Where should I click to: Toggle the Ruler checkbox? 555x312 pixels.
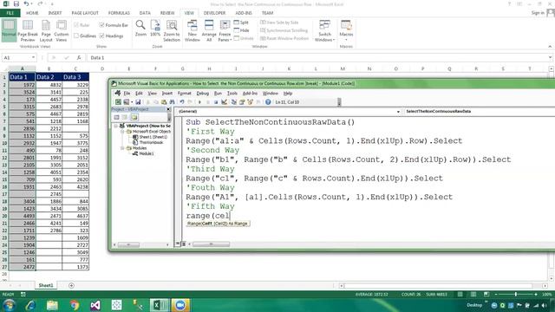(x=82, y=25)
